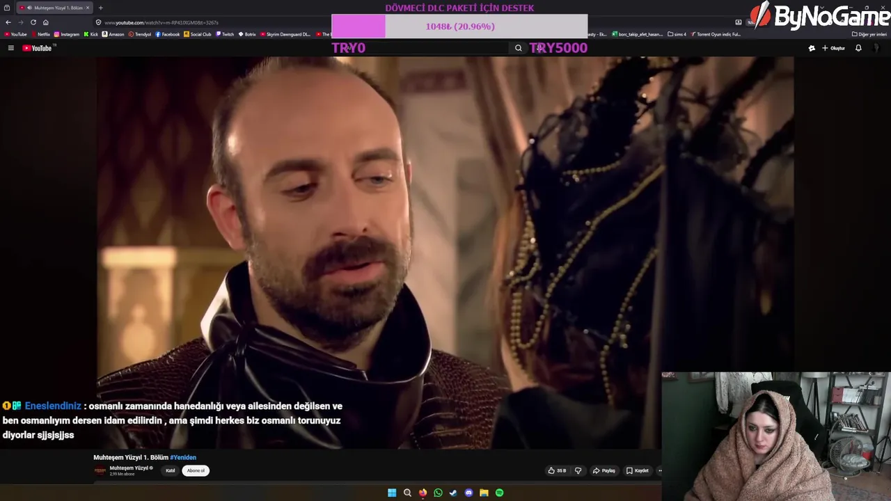Open Discord from the taskbar
This screenshot has height=501, width=891.
coord(468,493)
